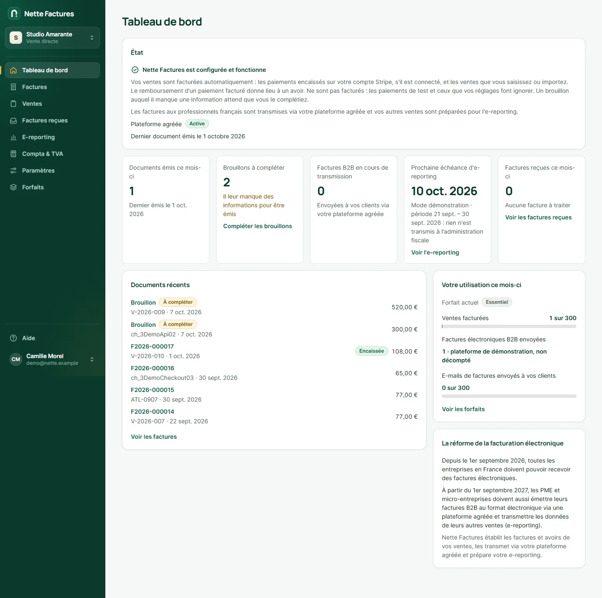Open Paramètres in sidebar
602x598 pixels.
pyautogui.click(x=52, y=170)
